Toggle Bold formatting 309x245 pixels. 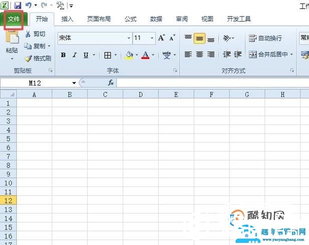click(x=63, y=55)
